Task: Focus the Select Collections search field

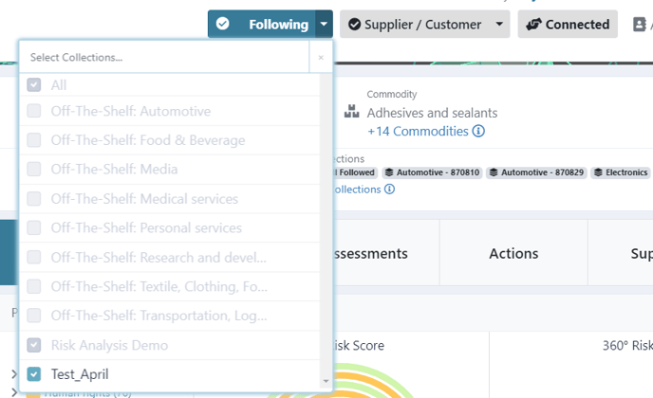Action: [164, 58]
